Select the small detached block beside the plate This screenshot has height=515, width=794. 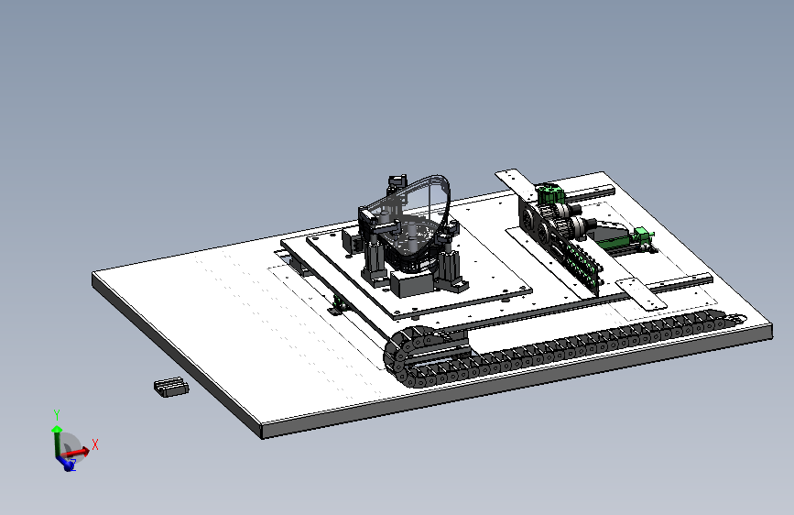click(171, 388)
